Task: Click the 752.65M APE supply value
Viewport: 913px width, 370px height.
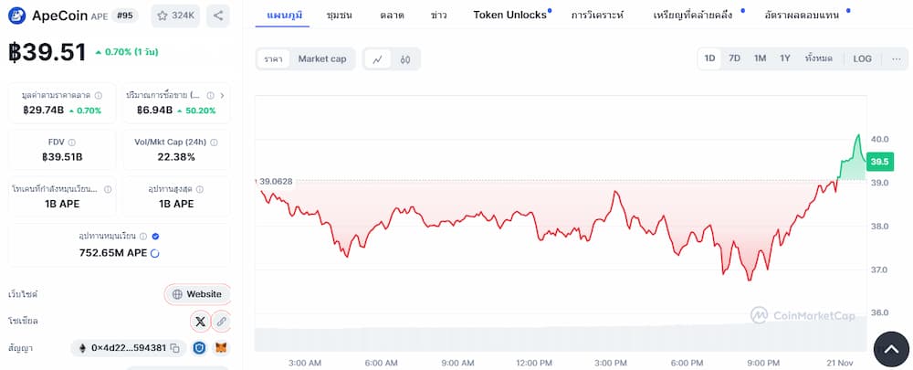Action: (113, 253)
